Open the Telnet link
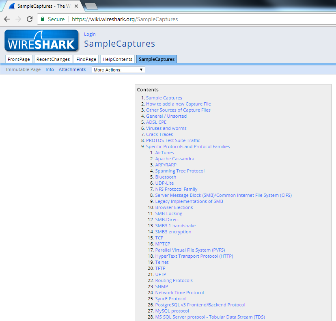Viewport: 336px width, 321px height. coord(162,262)
